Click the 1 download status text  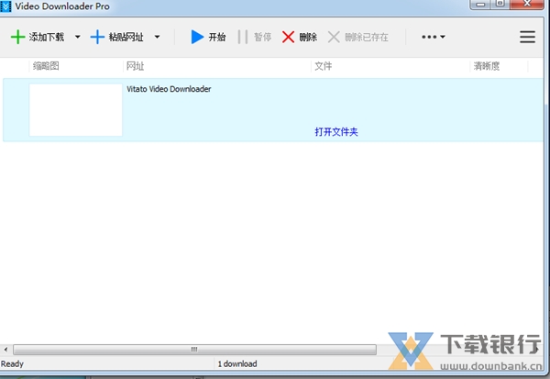(x=237, y=364)
